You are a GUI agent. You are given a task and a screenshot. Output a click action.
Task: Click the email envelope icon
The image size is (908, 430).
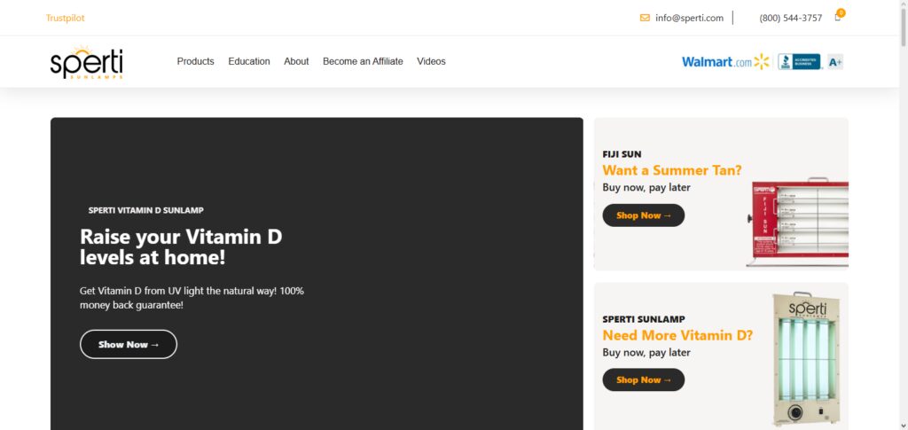pyautogui.click(x=645, y=18)
